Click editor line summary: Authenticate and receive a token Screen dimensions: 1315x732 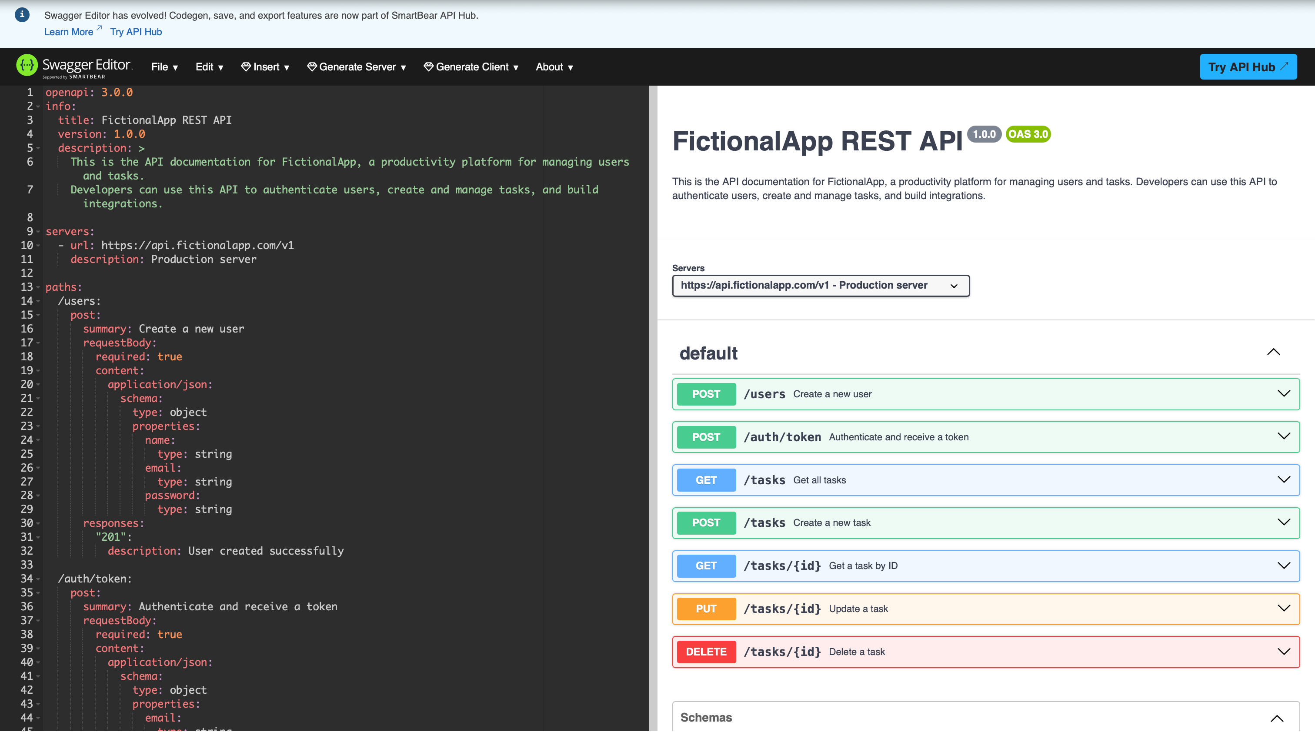coord(210,606)
